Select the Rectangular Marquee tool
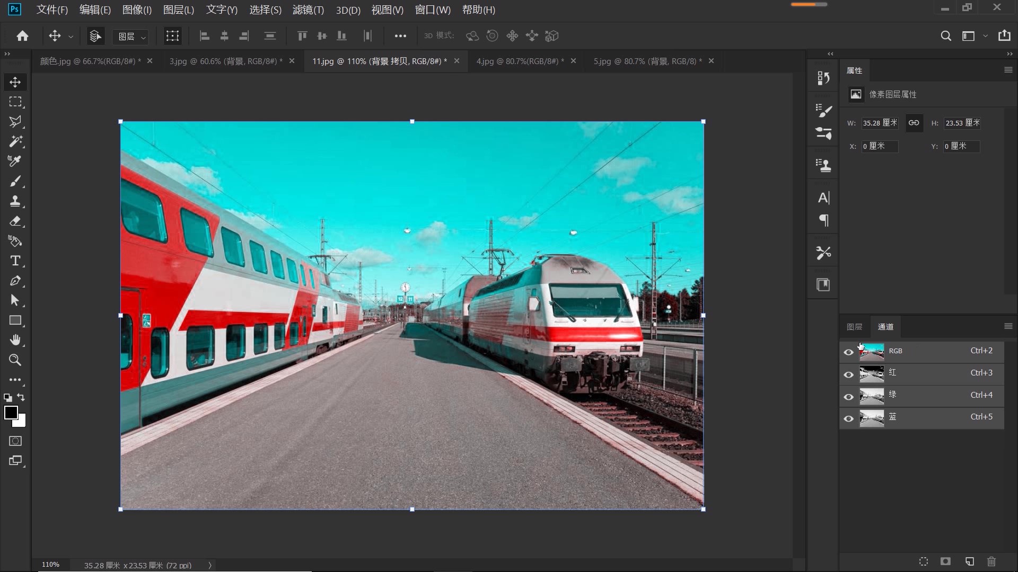This screenshot has height=572, width=1018. 15,102
